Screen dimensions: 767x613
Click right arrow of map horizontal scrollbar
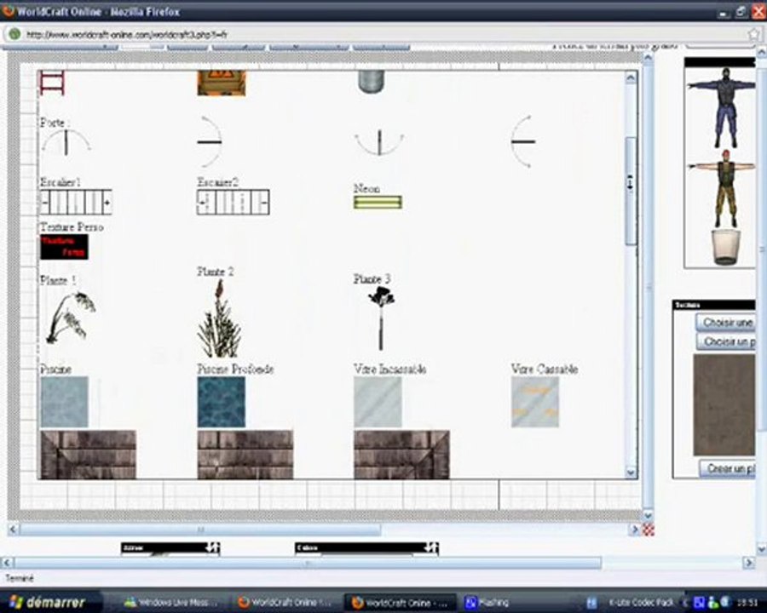(636, 530)
